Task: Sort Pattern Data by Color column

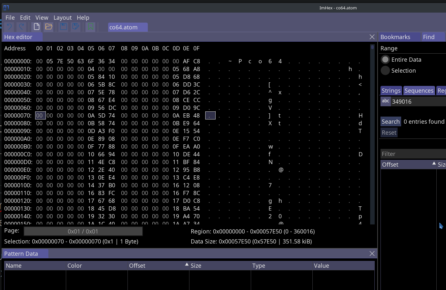Action: tap(96, 265)
